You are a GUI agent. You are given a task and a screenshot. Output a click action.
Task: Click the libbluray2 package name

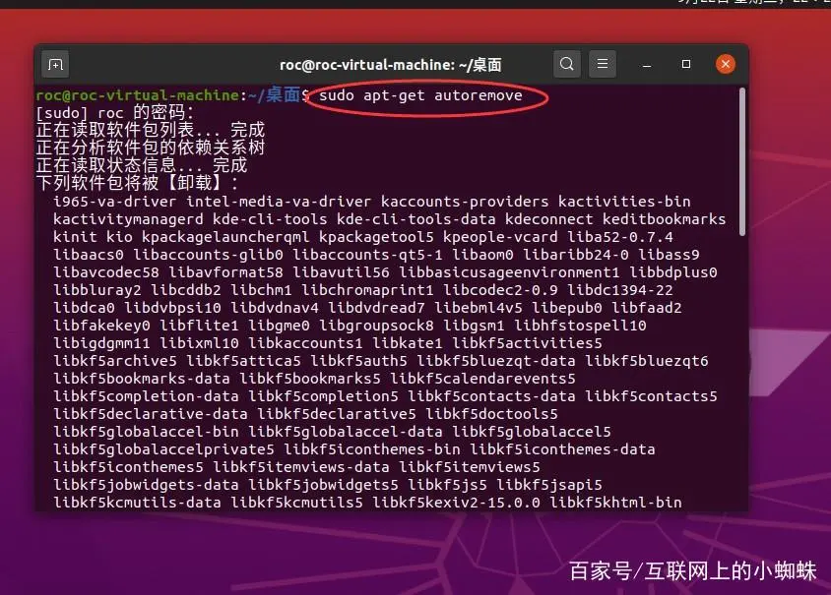point(97,290)
